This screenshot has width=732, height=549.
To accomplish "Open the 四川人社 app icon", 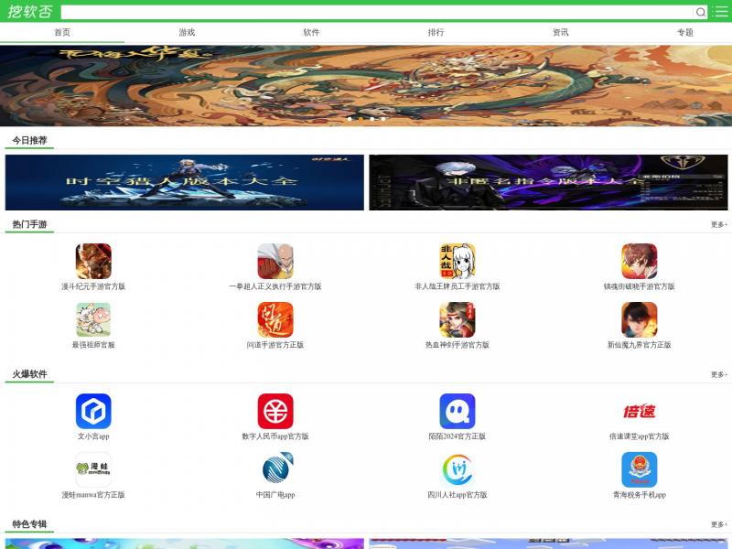I will (457, 469).
